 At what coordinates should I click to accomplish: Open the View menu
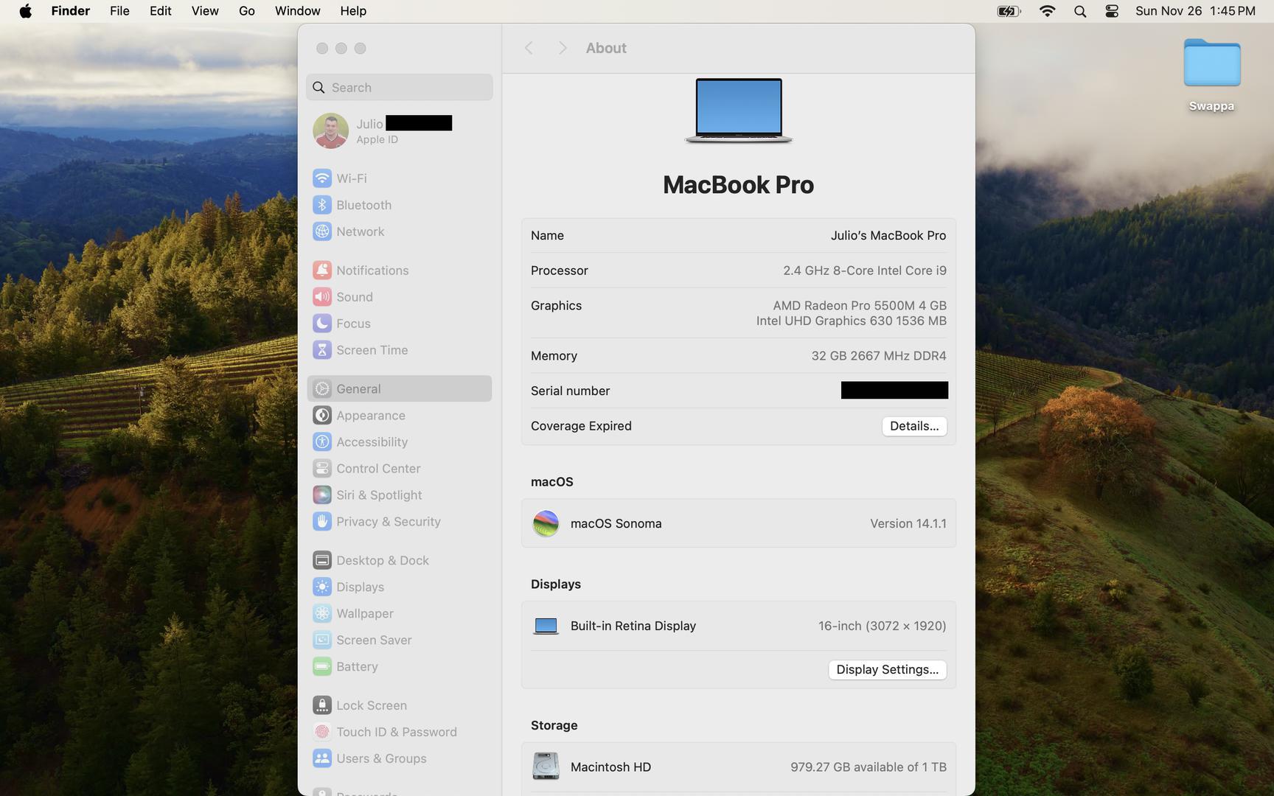pyautogui.click(x=205, y=11)
